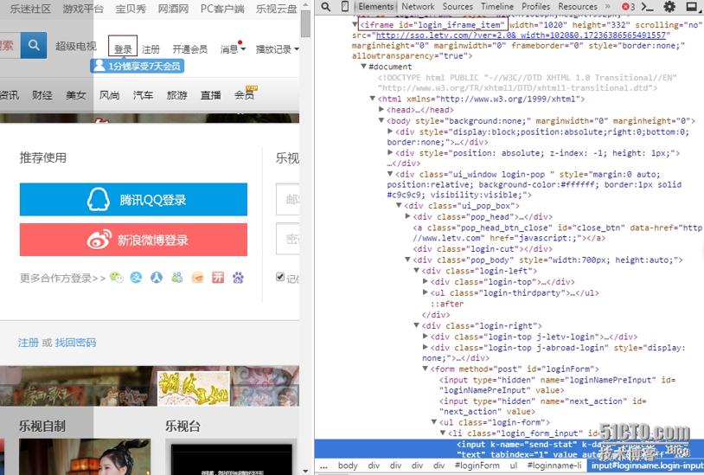Click 开通会员 link
The height and width of the screenshot is (475, 704).
tap(190, 49)
